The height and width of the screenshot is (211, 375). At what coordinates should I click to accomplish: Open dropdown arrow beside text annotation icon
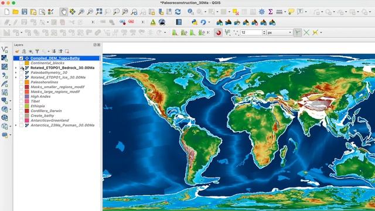[306, 12]
